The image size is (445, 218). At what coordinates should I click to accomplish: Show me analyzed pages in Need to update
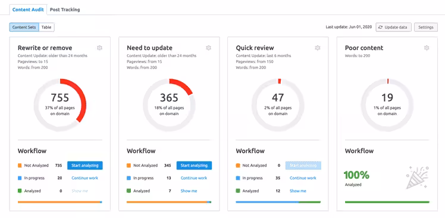click(x=189, y=191)
